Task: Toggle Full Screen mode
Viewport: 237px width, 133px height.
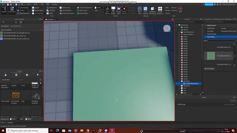Action: 113,10
